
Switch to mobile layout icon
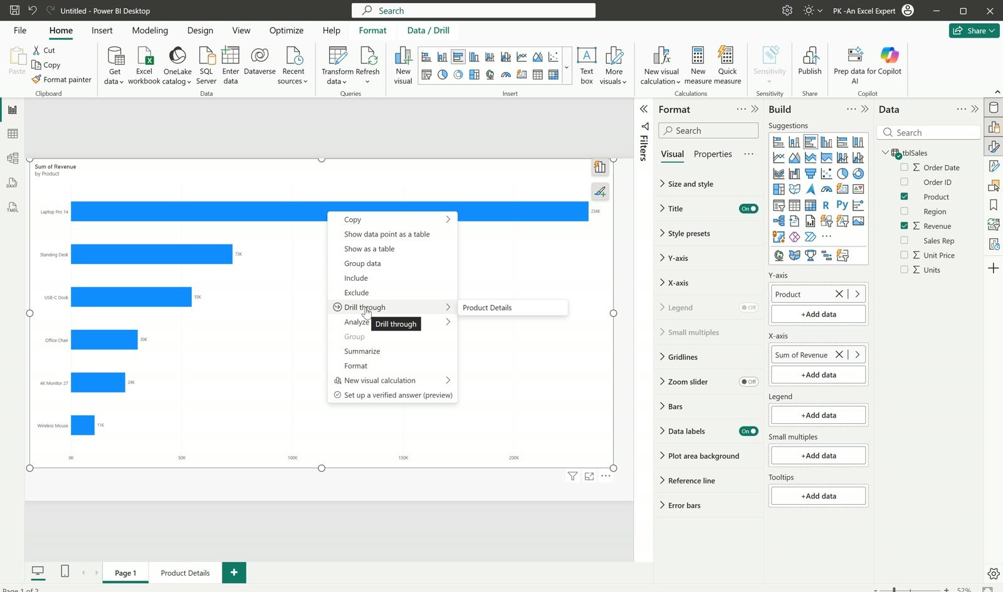click(65, 571)
